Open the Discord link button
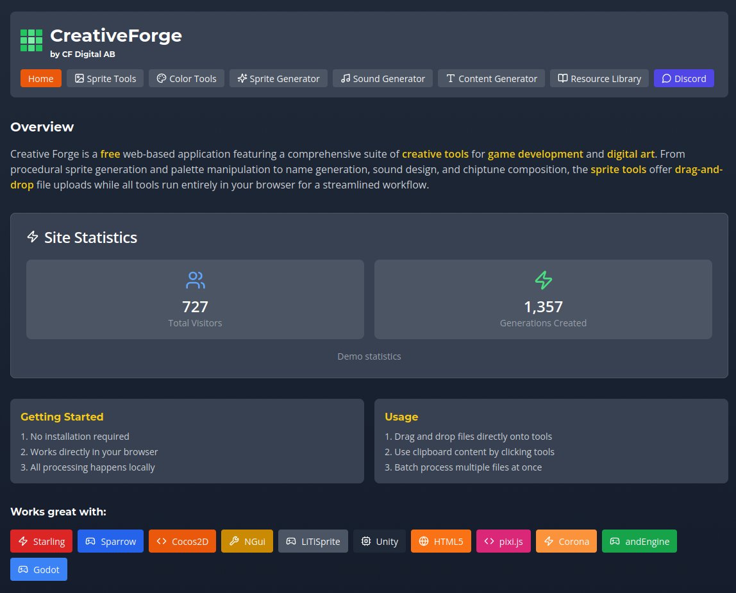 [684, 78]
